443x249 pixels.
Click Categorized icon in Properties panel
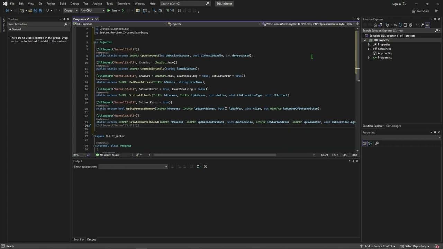pos(365,143)
